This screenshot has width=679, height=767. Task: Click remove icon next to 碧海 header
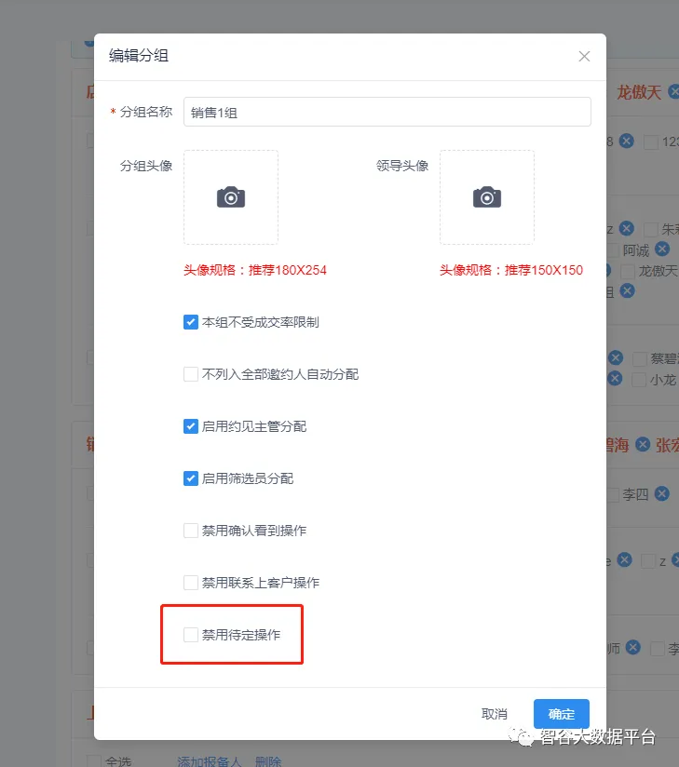click(x=643, y=445)
